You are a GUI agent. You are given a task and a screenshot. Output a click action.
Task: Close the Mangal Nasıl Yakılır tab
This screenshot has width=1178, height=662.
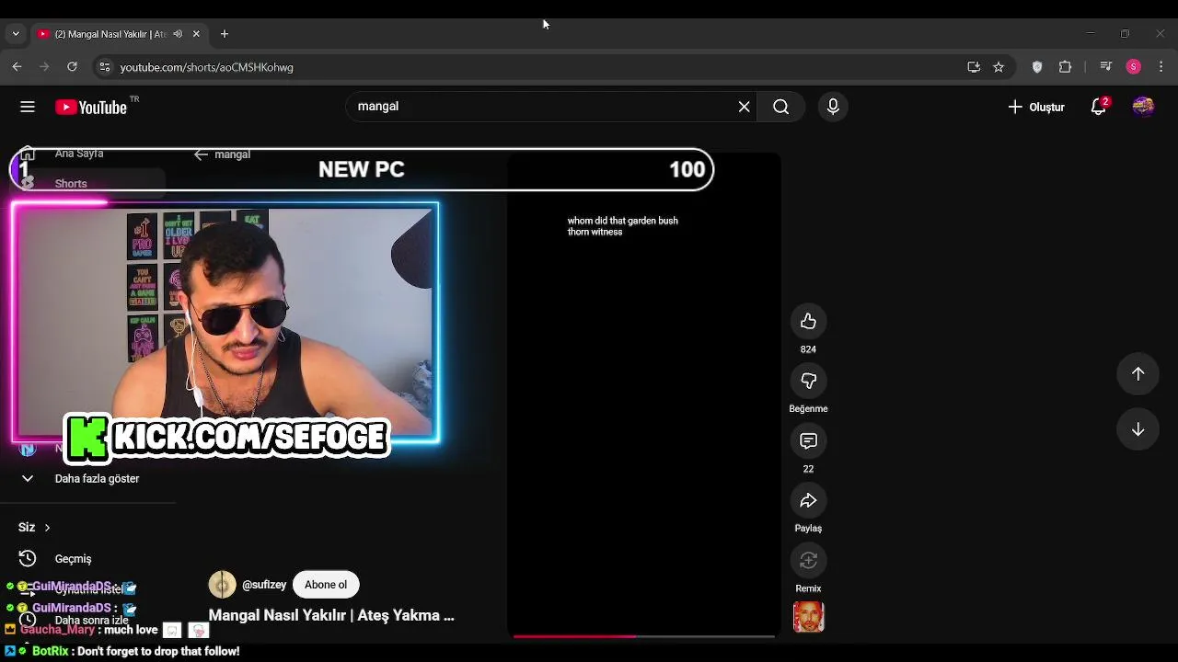196,34
